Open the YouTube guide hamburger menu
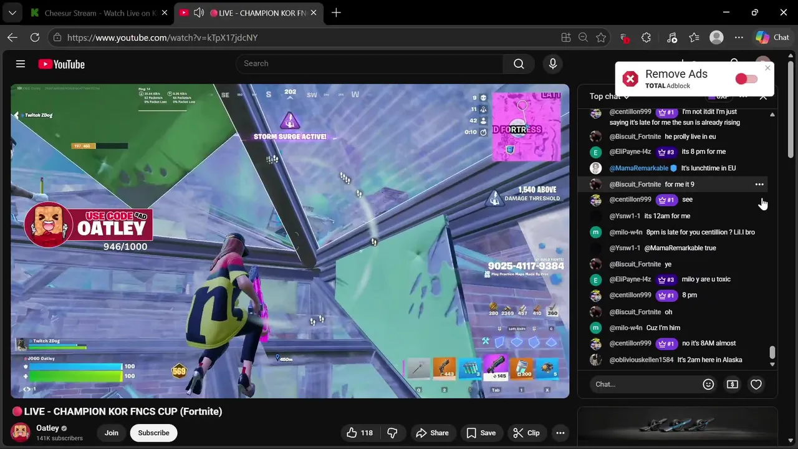 (21, 64)
